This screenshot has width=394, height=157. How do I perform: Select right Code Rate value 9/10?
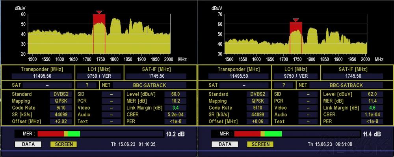(258, 108)
